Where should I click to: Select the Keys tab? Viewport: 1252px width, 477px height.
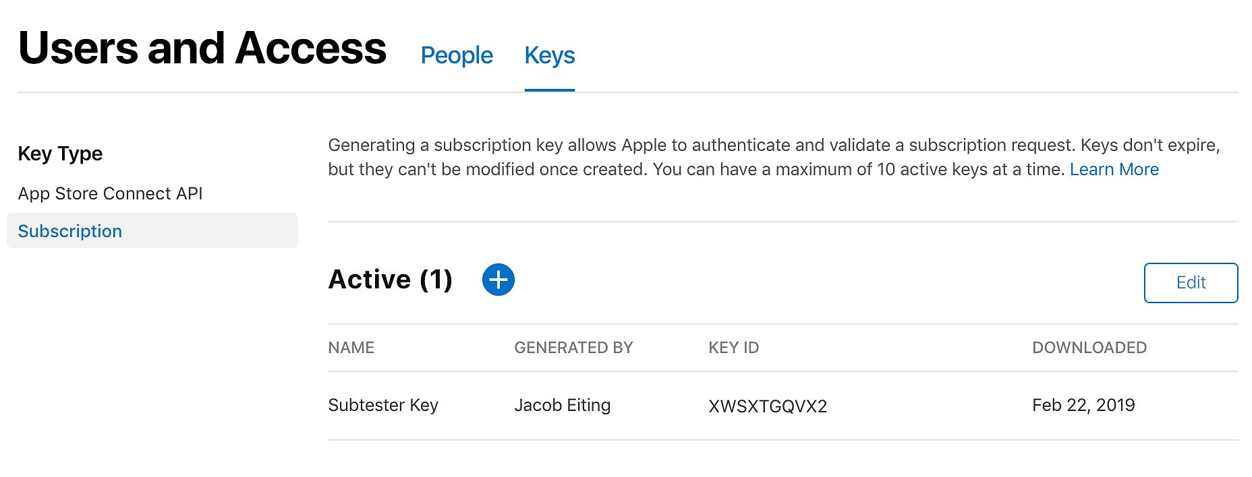point(550,55)
